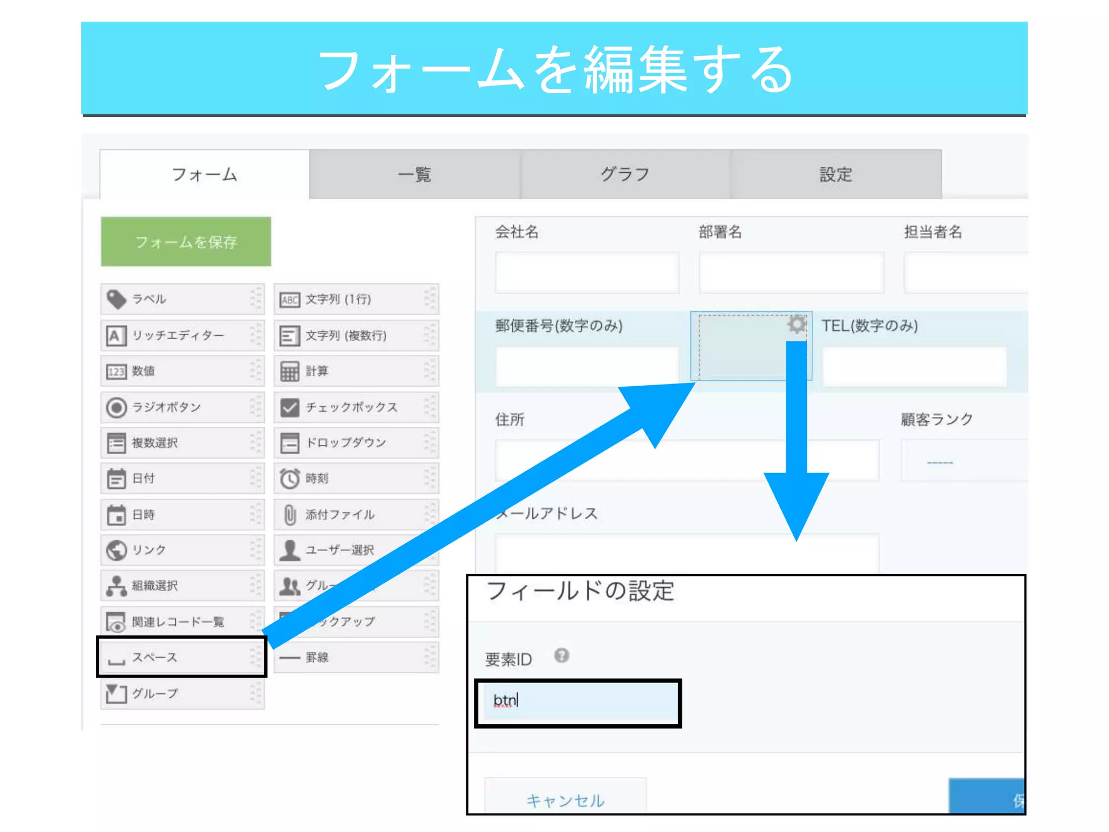Click the 郵便番号(数字のみ) input field
This screenshot has height=832, width=1109.
coord(587,367)
